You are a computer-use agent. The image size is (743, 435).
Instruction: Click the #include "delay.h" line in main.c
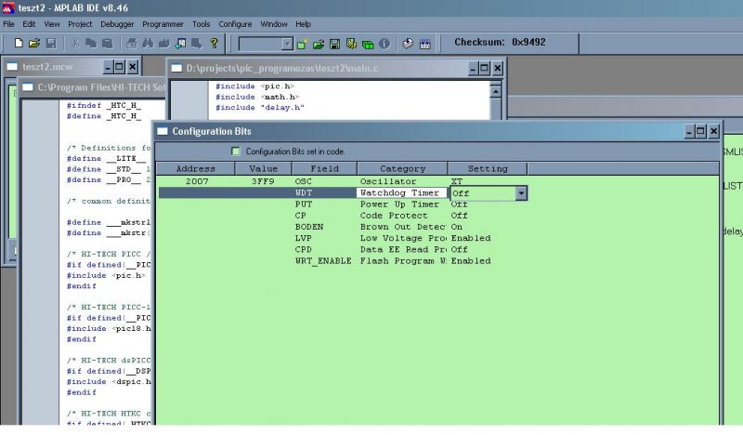(x=260, y=108)
